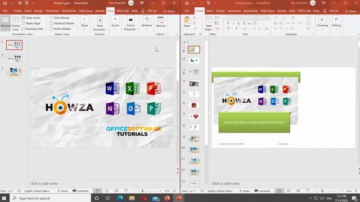
Task: Click the Cortana circle on taskbar
Action: pyautogui.click(x=97, y=198)
